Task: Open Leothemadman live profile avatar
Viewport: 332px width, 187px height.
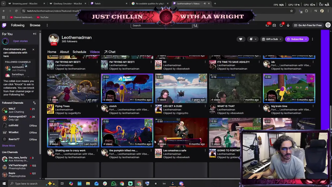Action: [54, 39]
